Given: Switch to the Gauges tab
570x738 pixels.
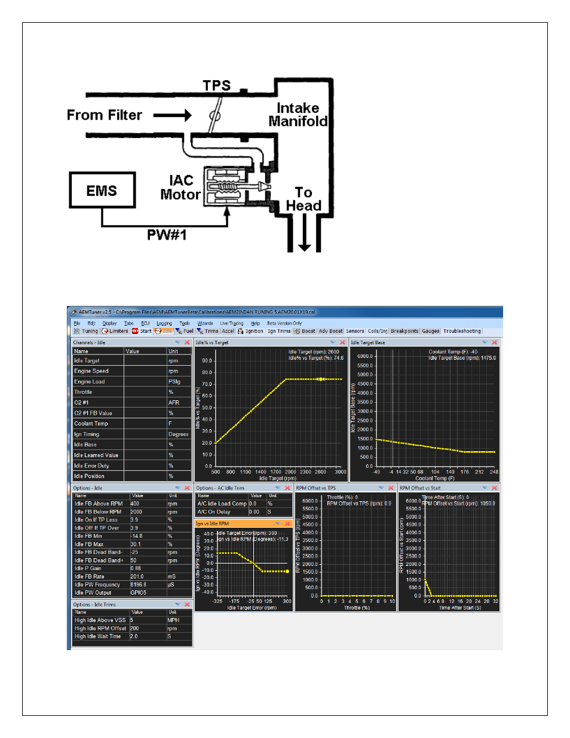Looking at the screenshot, I should click(431, 331).
